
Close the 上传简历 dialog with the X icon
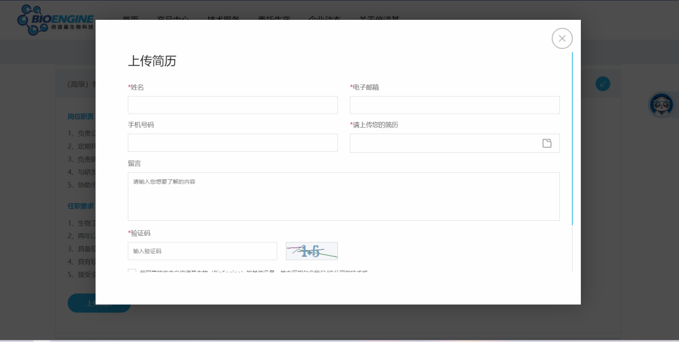562,39
